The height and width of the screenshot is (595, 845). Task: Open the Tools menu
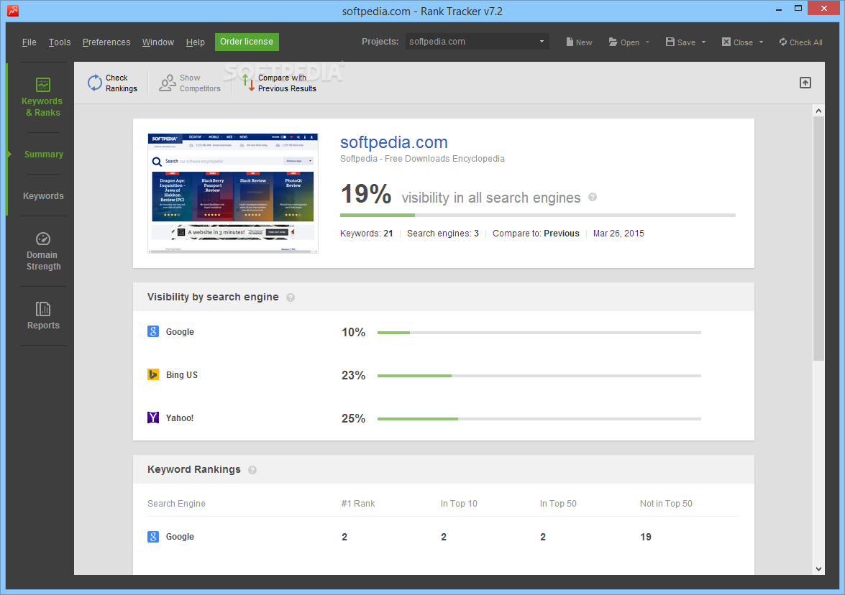(59, 42)
